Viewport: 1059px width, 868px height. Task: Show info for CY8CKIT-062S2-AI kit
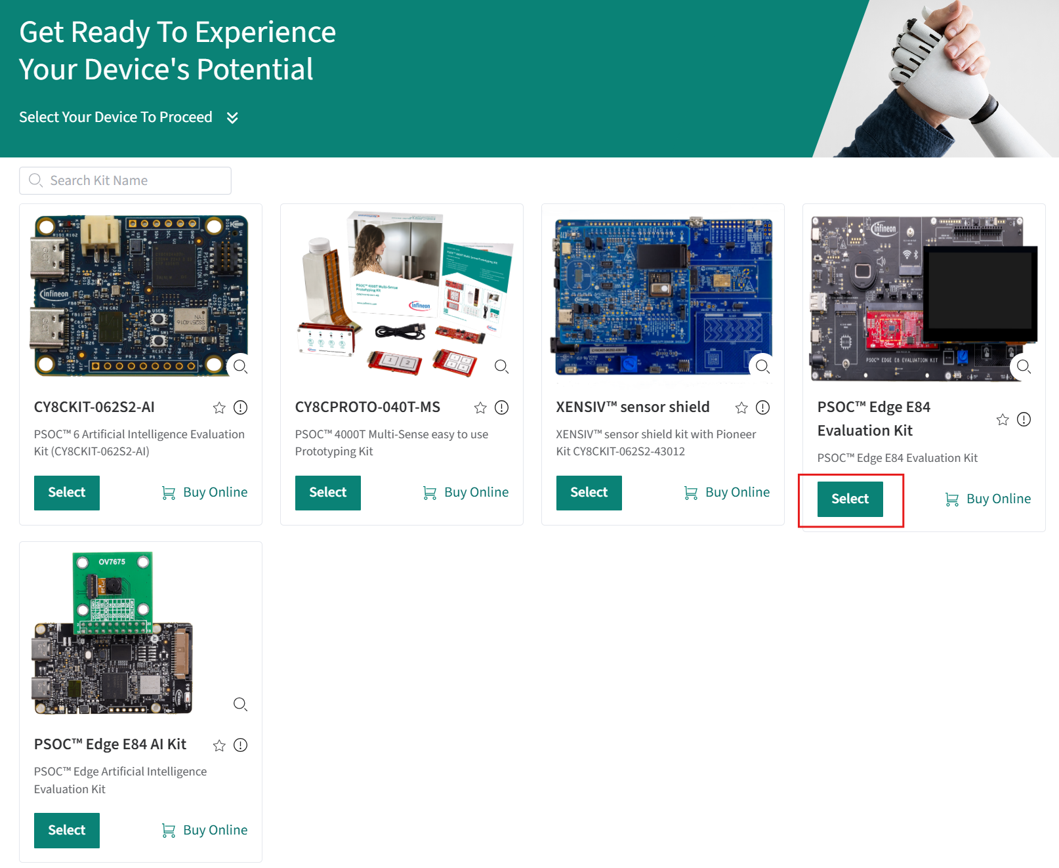[241, 408]
